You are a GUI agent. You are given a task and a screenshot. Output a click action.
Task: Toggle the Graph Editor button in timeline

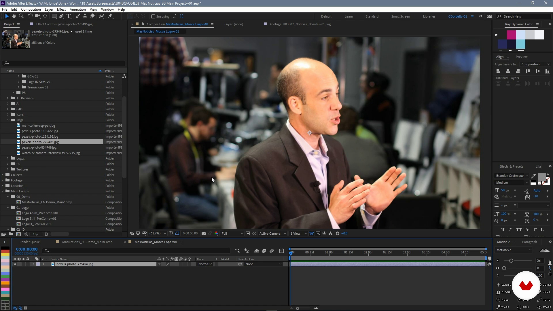(x=281, y=251)
